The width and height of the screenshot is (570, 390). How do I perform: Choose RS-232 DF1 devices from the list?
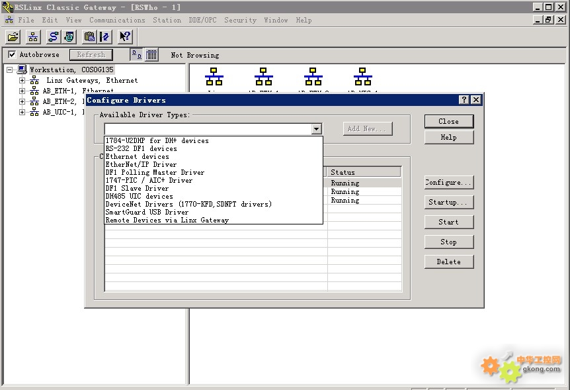coord(214,148)
